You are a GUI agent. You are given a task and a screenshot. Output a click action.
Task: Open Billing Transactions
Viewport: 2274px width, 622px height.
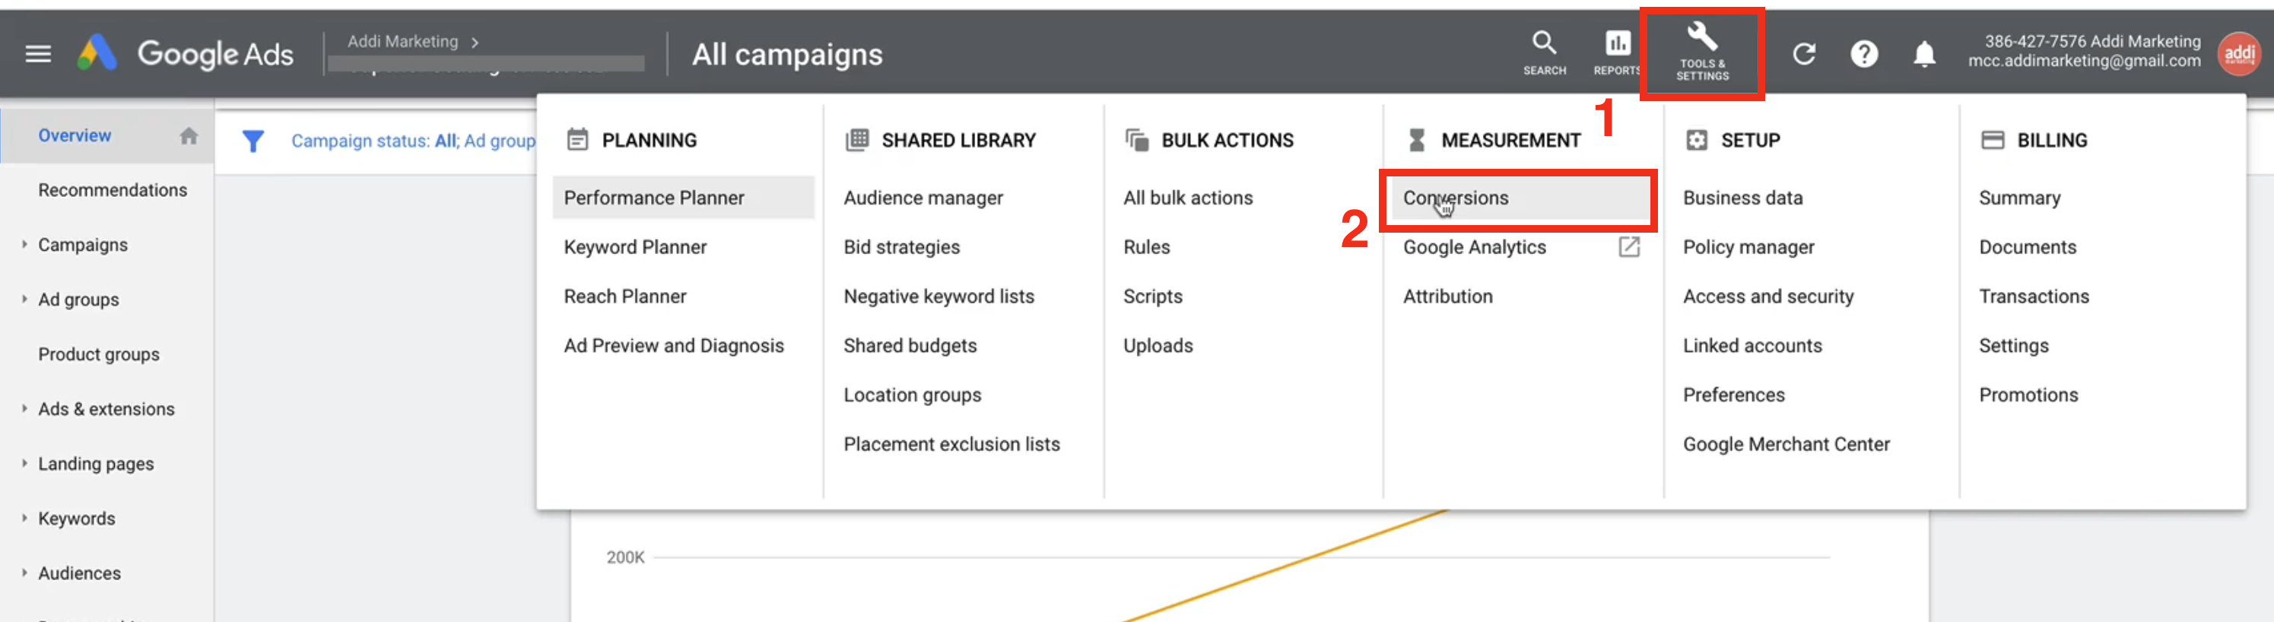(x=2033, y=297)
